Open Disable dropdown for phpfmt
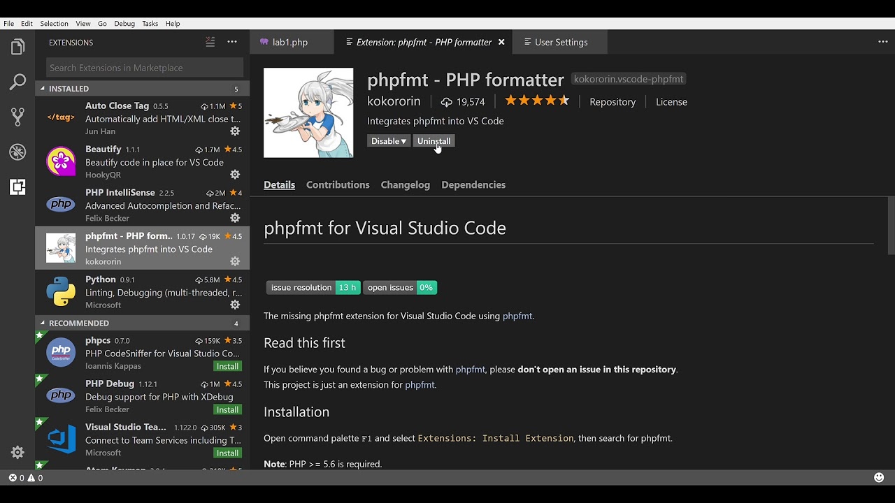Image resolution: width=895 pixels, height=503 pixels. click(x=389, y=141)
